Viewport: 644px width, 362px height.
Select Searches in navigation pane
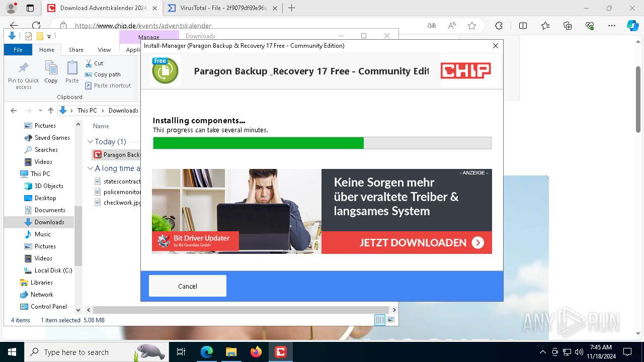[x=46, y=150]
